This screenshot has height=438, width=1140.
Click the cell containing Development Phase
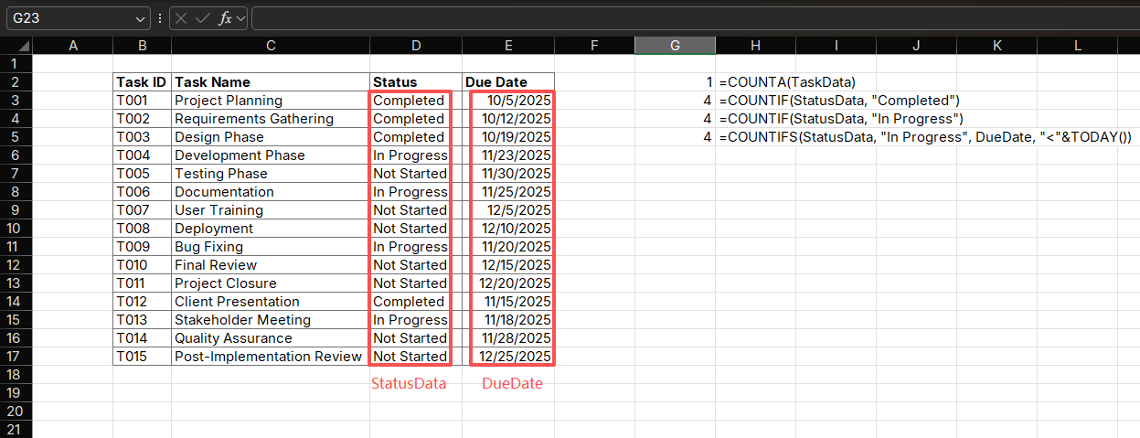point(270,155)
